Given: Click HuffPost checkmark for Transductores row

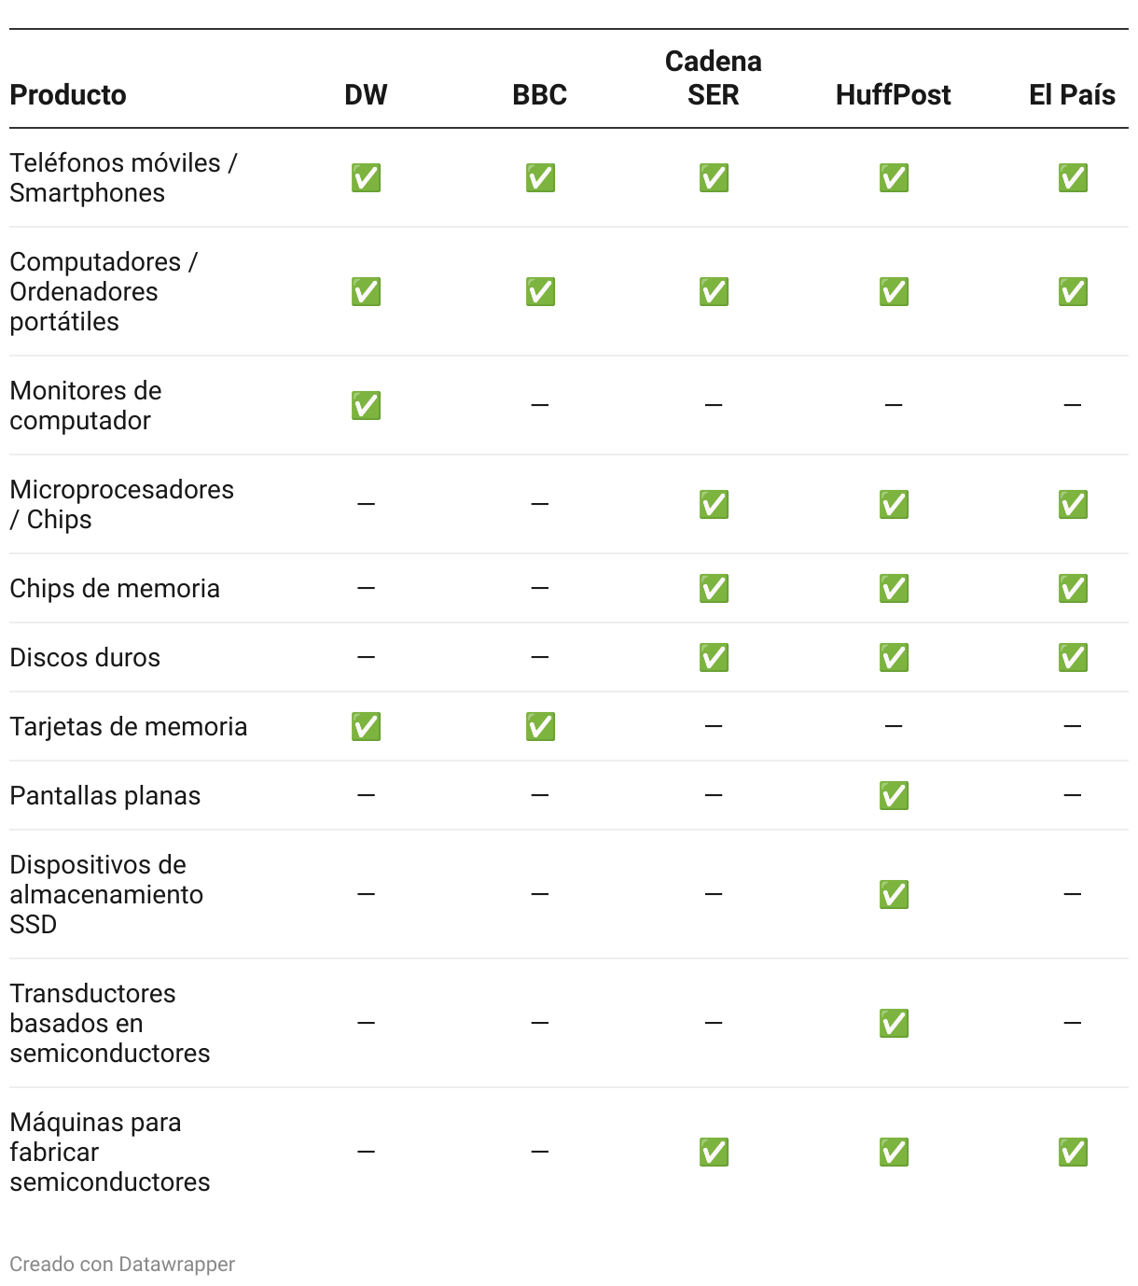Looking at the screenshot, I should click(894, 1023).
